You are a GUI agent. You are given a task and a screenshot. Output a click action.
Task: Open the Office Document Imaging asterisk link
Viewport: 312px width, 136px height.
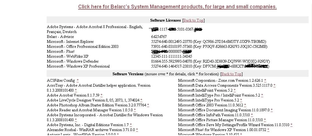[x=272, y=110]
